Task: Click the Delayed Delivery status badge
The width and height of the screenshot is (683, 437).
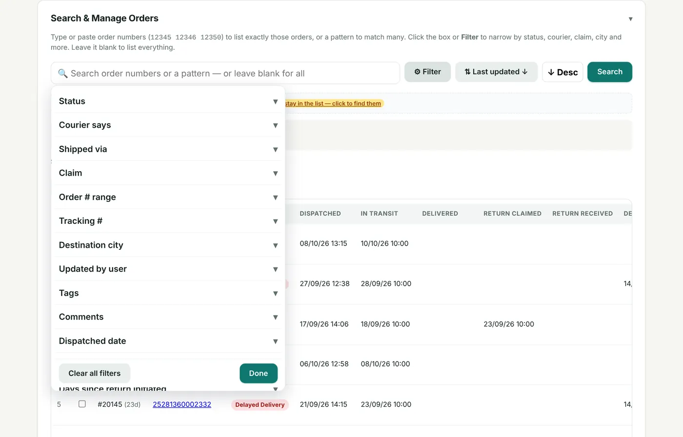Action: tap(260, 405)
